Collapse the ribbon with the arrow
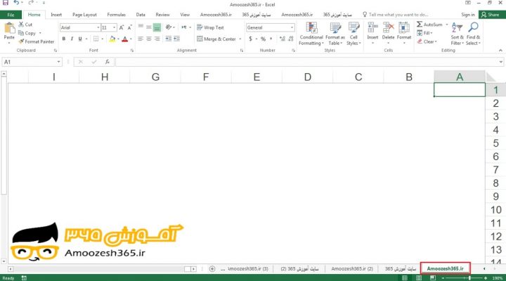 point(500,51)
